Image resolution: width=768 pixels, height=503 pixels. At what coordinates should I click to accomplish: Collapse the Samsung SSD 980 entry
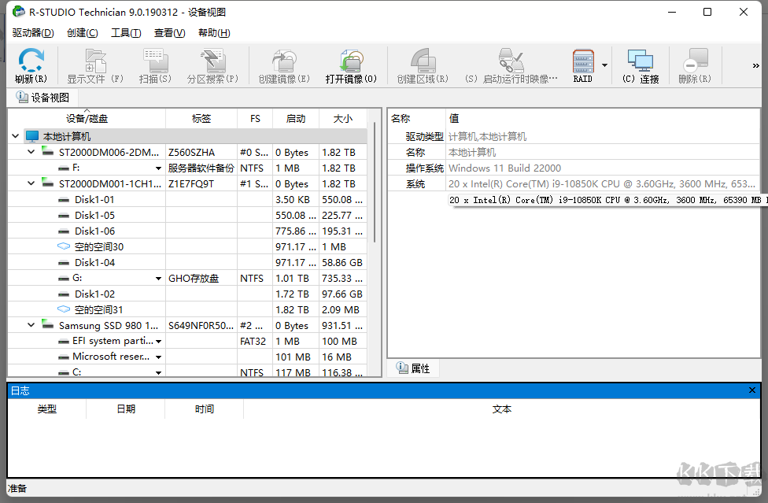tap(30, 325)
